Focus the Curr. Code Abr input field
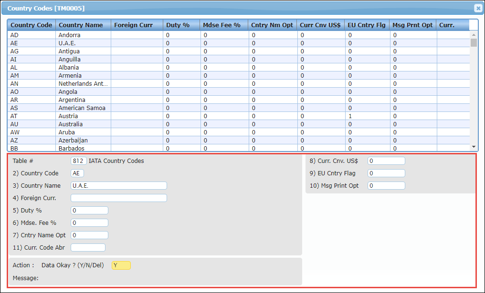Viewport: 485px width, 293px height. click(88, 247)
